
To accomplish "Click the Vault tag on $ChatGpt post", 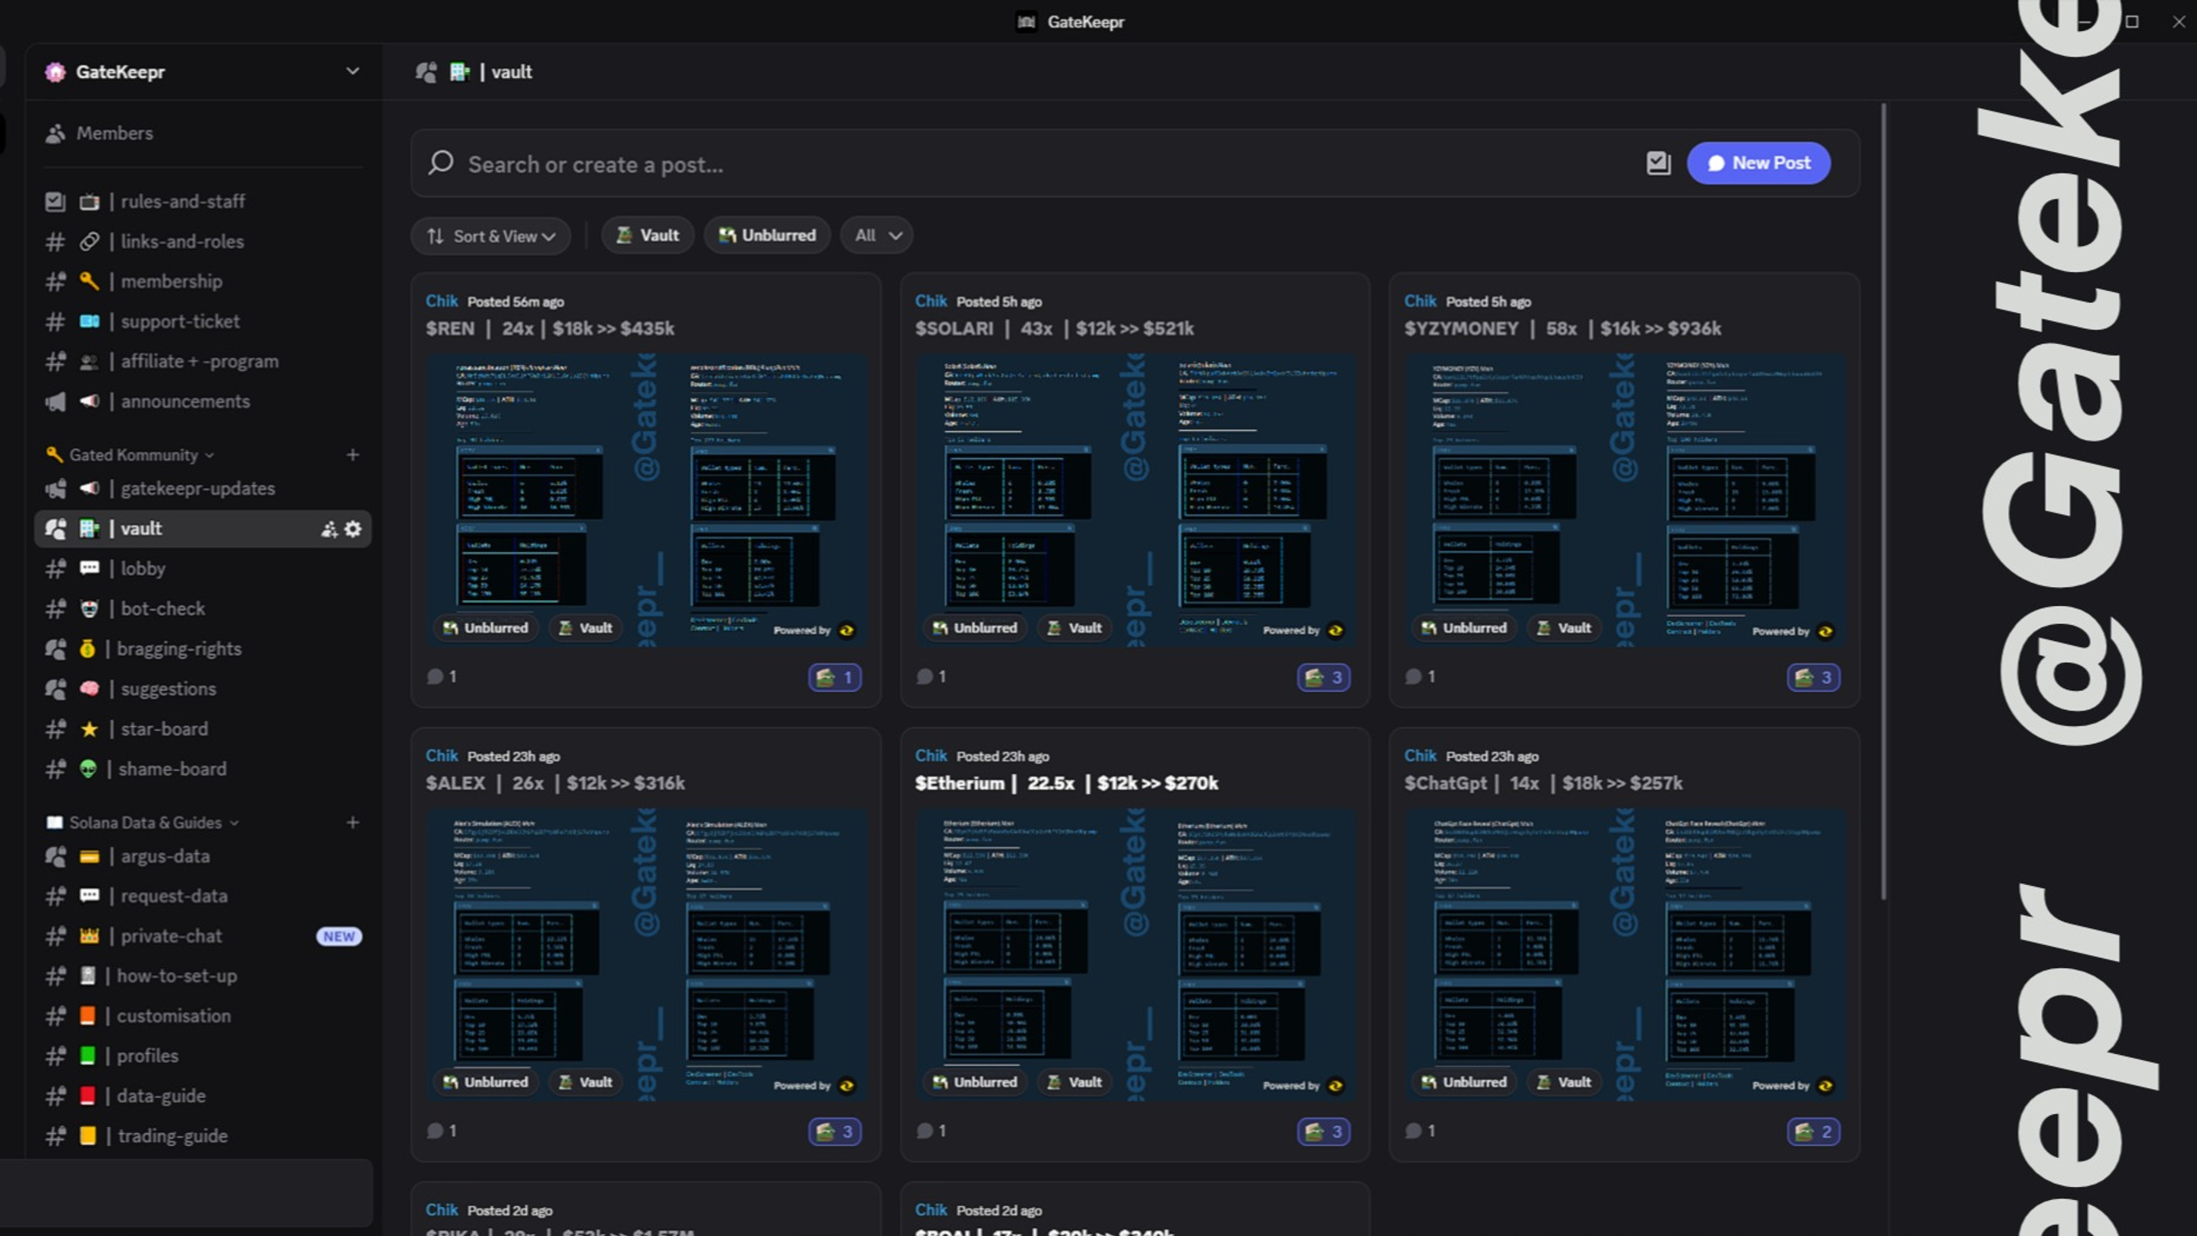I will point(1563,1082).
